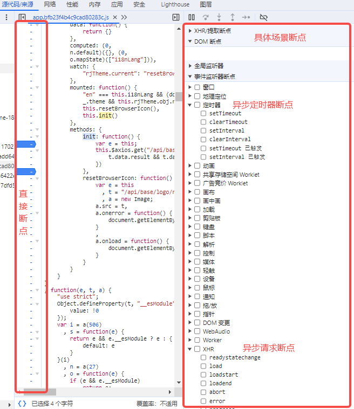Screen dimensions: 354x409
Task: Pretty-print the code with braces icon
Action: pos(22,404)
